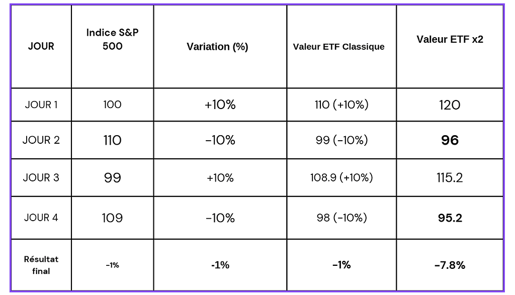Select the ETF x2 value 120
The width and height of the screenshot is (515, 295).
click(450, 105)
